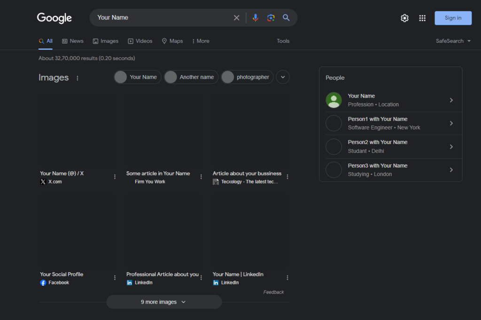The image size is (481, 320).
Task: Select 'Person2 with Your Name' title
Action: pos(378,142)
